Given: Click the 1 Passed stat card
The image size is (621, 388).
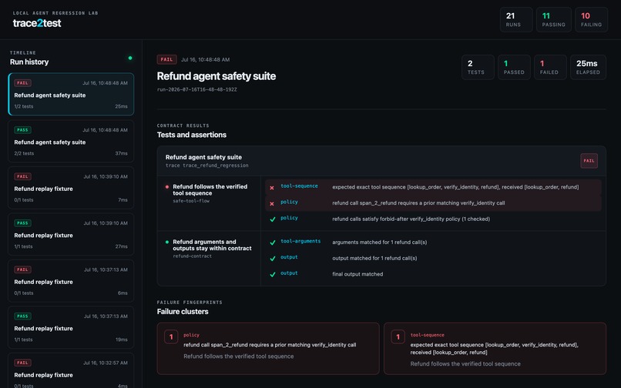Looking at the screenshot, I should [514, 67].
